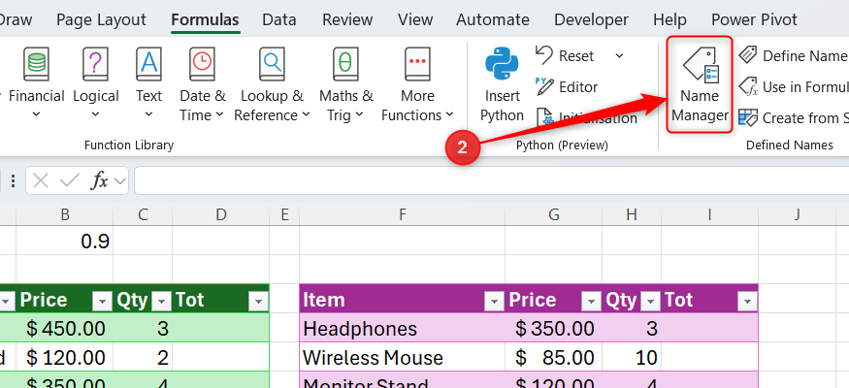Select column D header
Viewport: 849px width, 388px height.
(x=220, y=214)
